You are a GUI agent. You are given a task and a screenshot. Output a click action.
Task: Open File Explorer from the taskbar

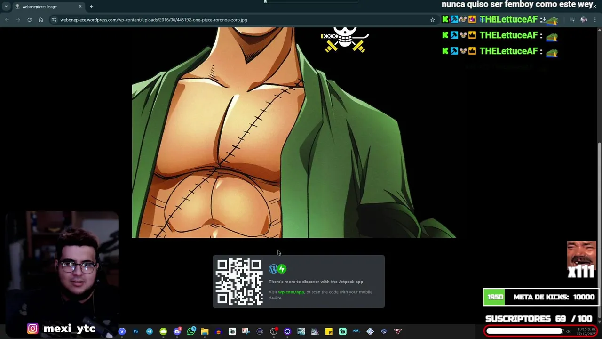(x=205, y=331)
